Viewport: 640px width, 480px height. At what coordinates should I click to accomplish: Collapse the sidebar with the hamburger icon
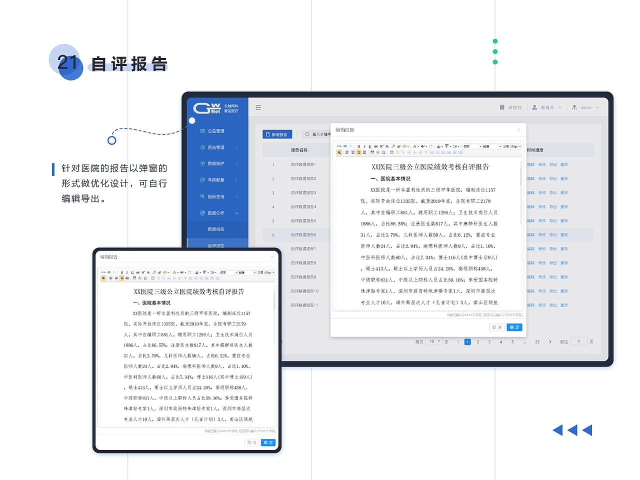258,107
